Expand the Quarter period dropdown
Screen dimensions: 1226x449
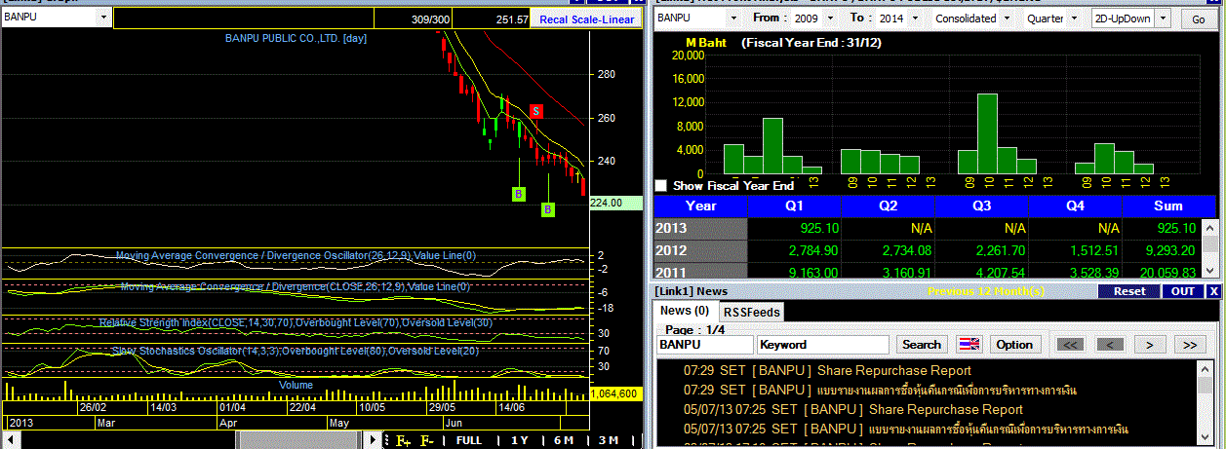click(x=1073, y=19)
